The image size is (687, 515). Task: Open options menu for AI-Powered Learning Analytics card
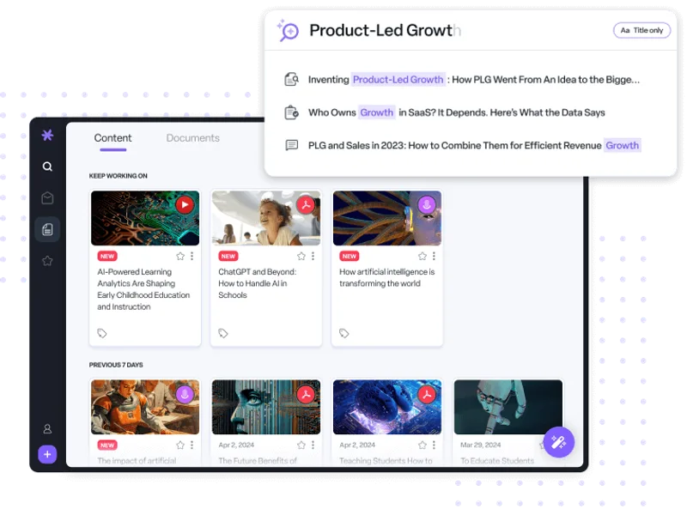(192, 256)
